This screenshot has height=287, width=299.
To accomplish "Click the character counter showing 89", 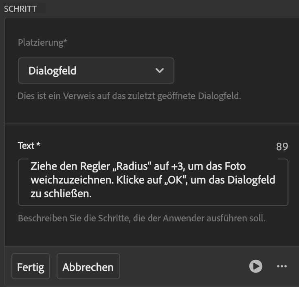I will tap(282, 146).
